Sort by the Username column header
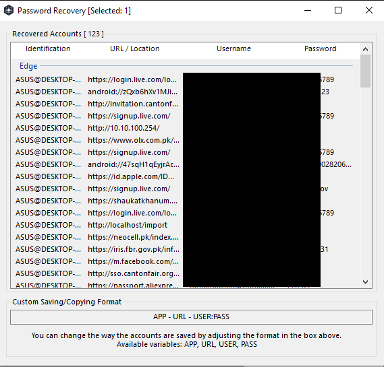Viewport: 384px width, 367px height. (234, 48)
